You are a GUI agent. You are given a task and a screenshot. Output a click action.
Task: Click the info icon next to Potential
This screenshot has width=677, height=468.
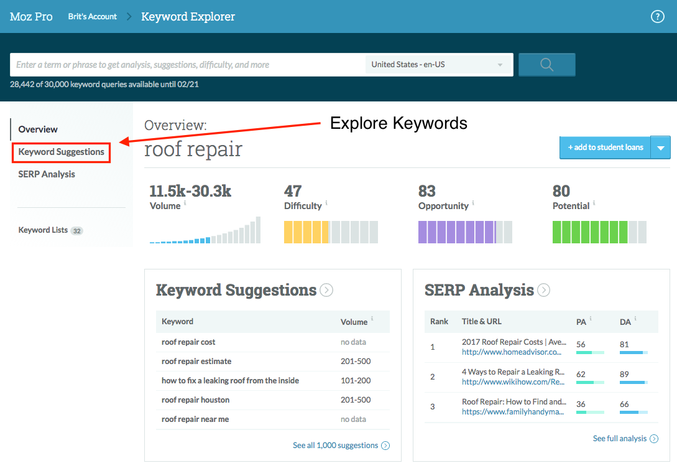(594, 204)
